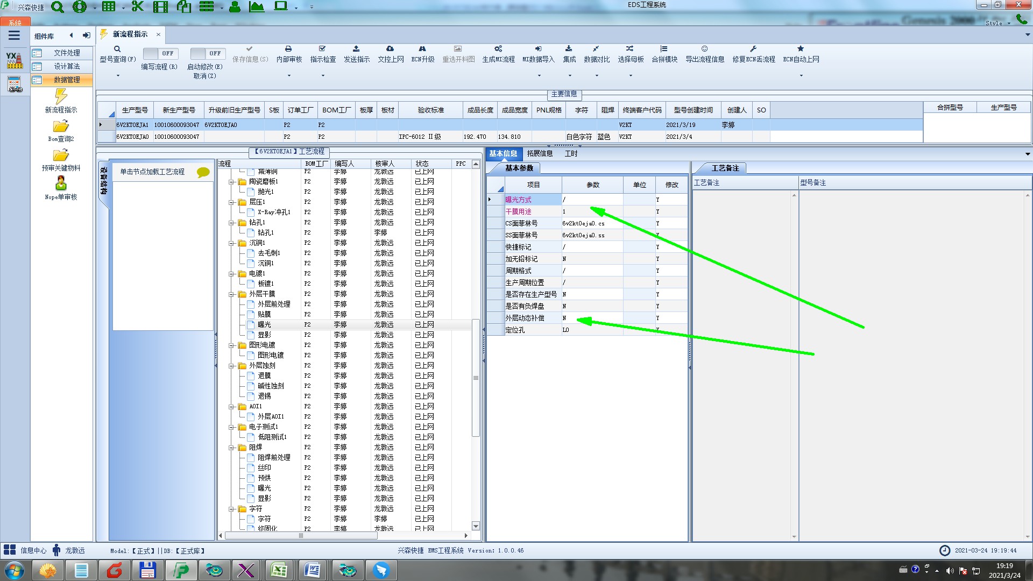This screenshot has height=581, width=1033.
Task: Switch to the 拓展信息 tab
Action: pos(540,154)
